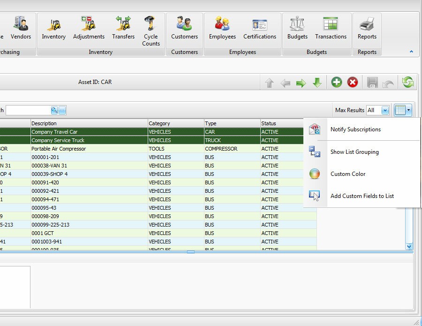Toggle Add Custom Fields to List

(x=361, y=196)
